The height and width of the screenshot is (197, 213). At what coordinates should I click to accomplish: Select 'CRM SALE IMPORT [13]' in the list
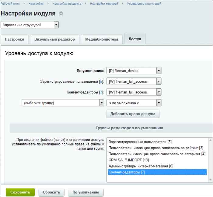(125, 160)
